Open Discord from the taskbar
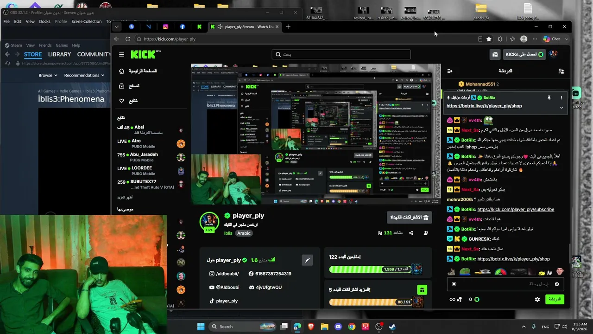Image resolution: width=593 pixels, height=334 pixels. click(x=338, y=327)
